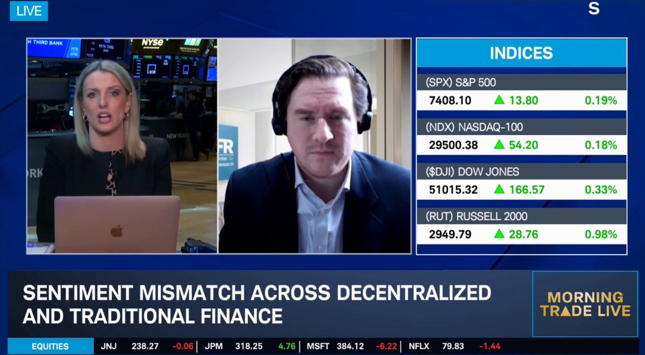645x355 pixels.
Task: Click the JNJ price 238.27
Action: pos(146,346)
